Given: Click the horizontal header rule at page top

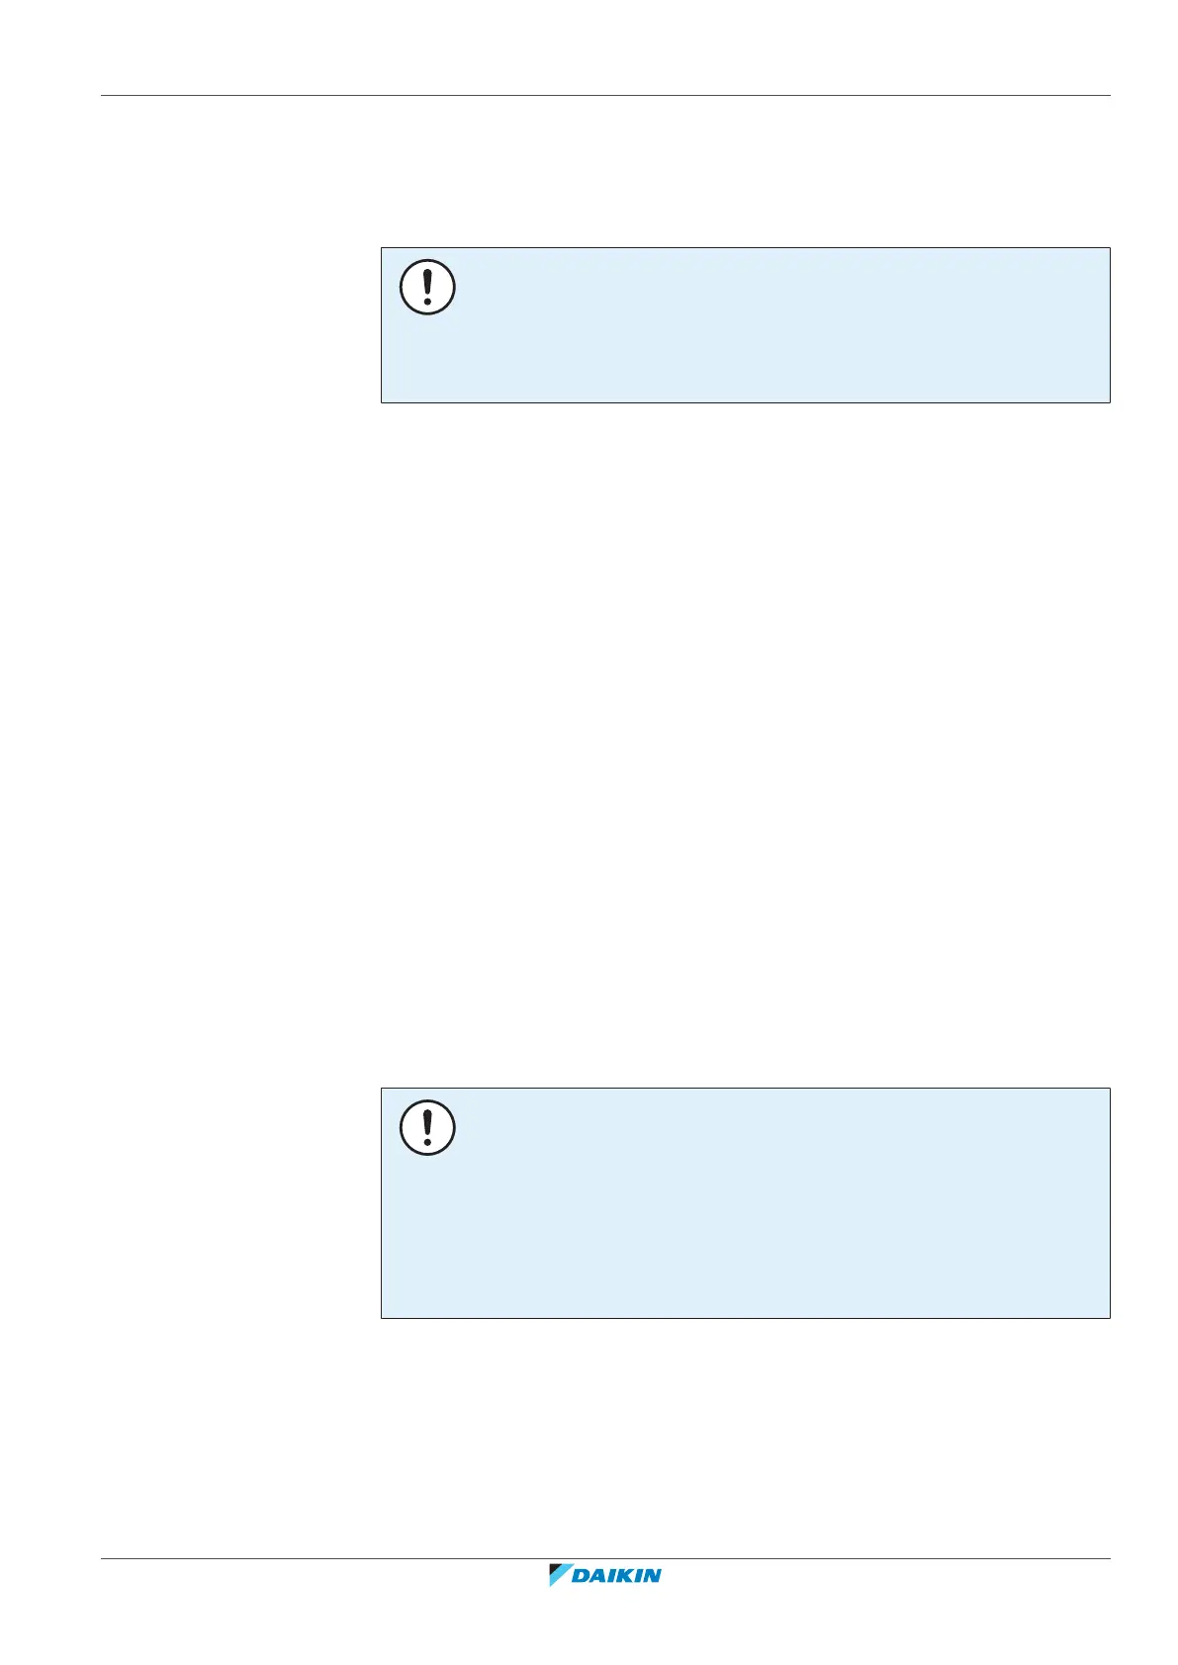Looking at the screenshot, I should pyautogui.click(x=605, y=96).
